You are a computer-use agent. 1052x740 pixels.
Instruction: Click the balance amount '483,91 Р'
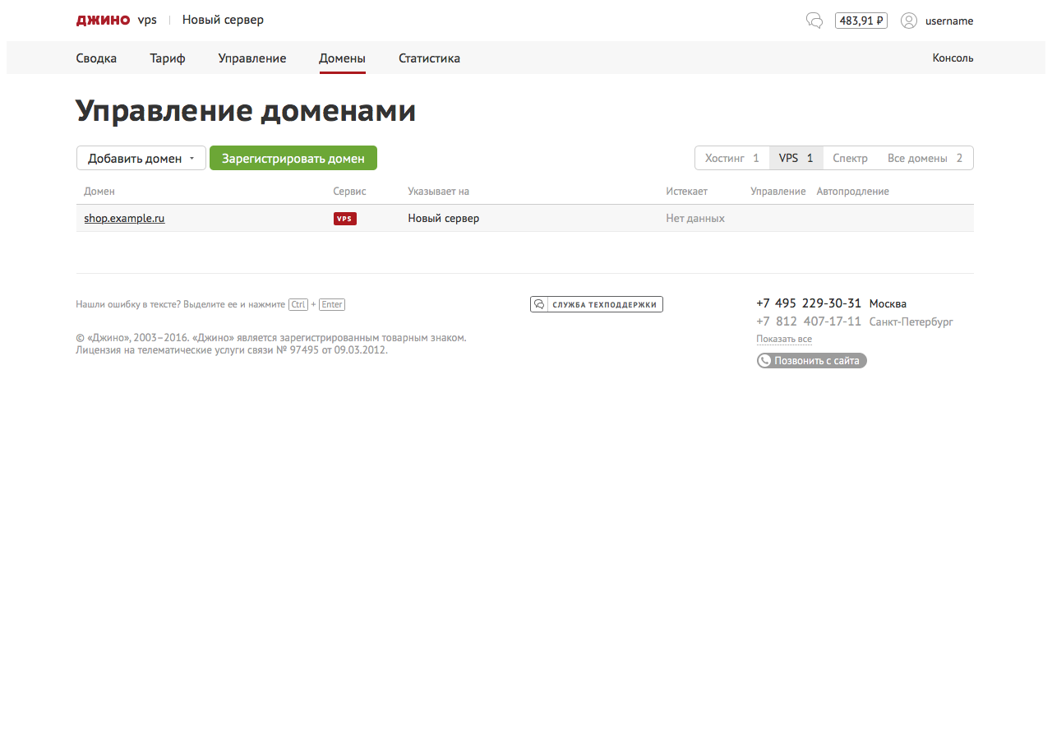pos(861,20)
